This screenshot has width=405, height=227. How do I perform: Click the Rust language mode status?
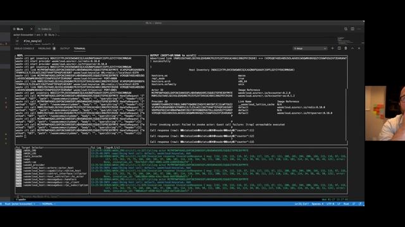pyautogui.click(x=346, y=204)
